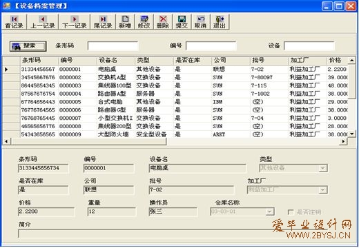Image resolution: width=359 pixels, height=248 pixels.
Task: Sort by 条形码 column header
Action: pos(39,61)
